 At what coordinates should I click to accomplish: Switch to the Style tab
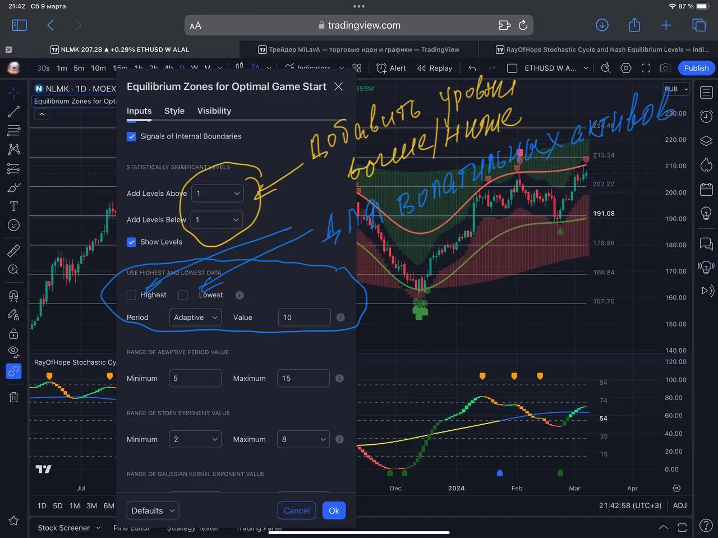174,111
